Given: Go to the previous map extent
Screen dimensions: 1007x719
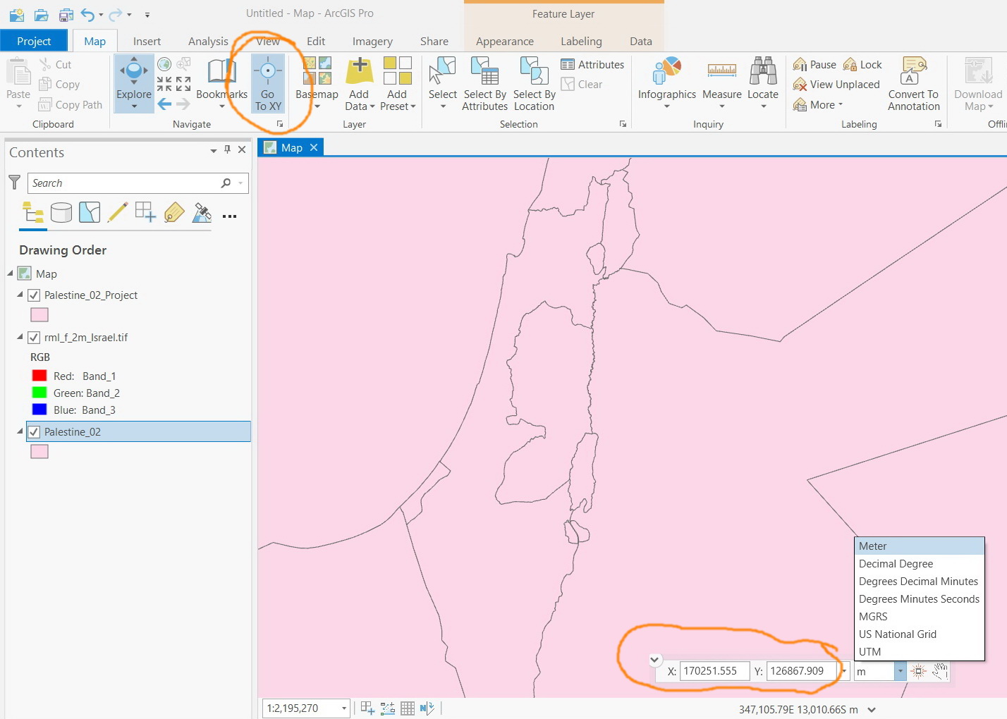Looking at the screenshot, I should [x=164, y=104].
